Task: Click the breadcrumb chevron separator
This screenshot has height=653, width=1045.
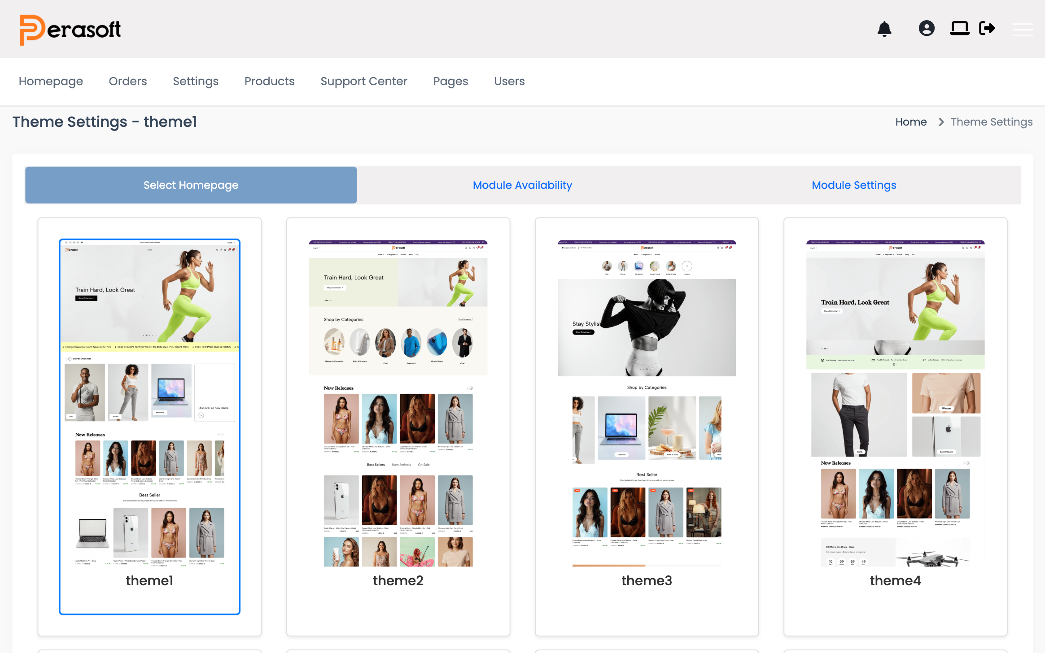Action: pos(941,122)
